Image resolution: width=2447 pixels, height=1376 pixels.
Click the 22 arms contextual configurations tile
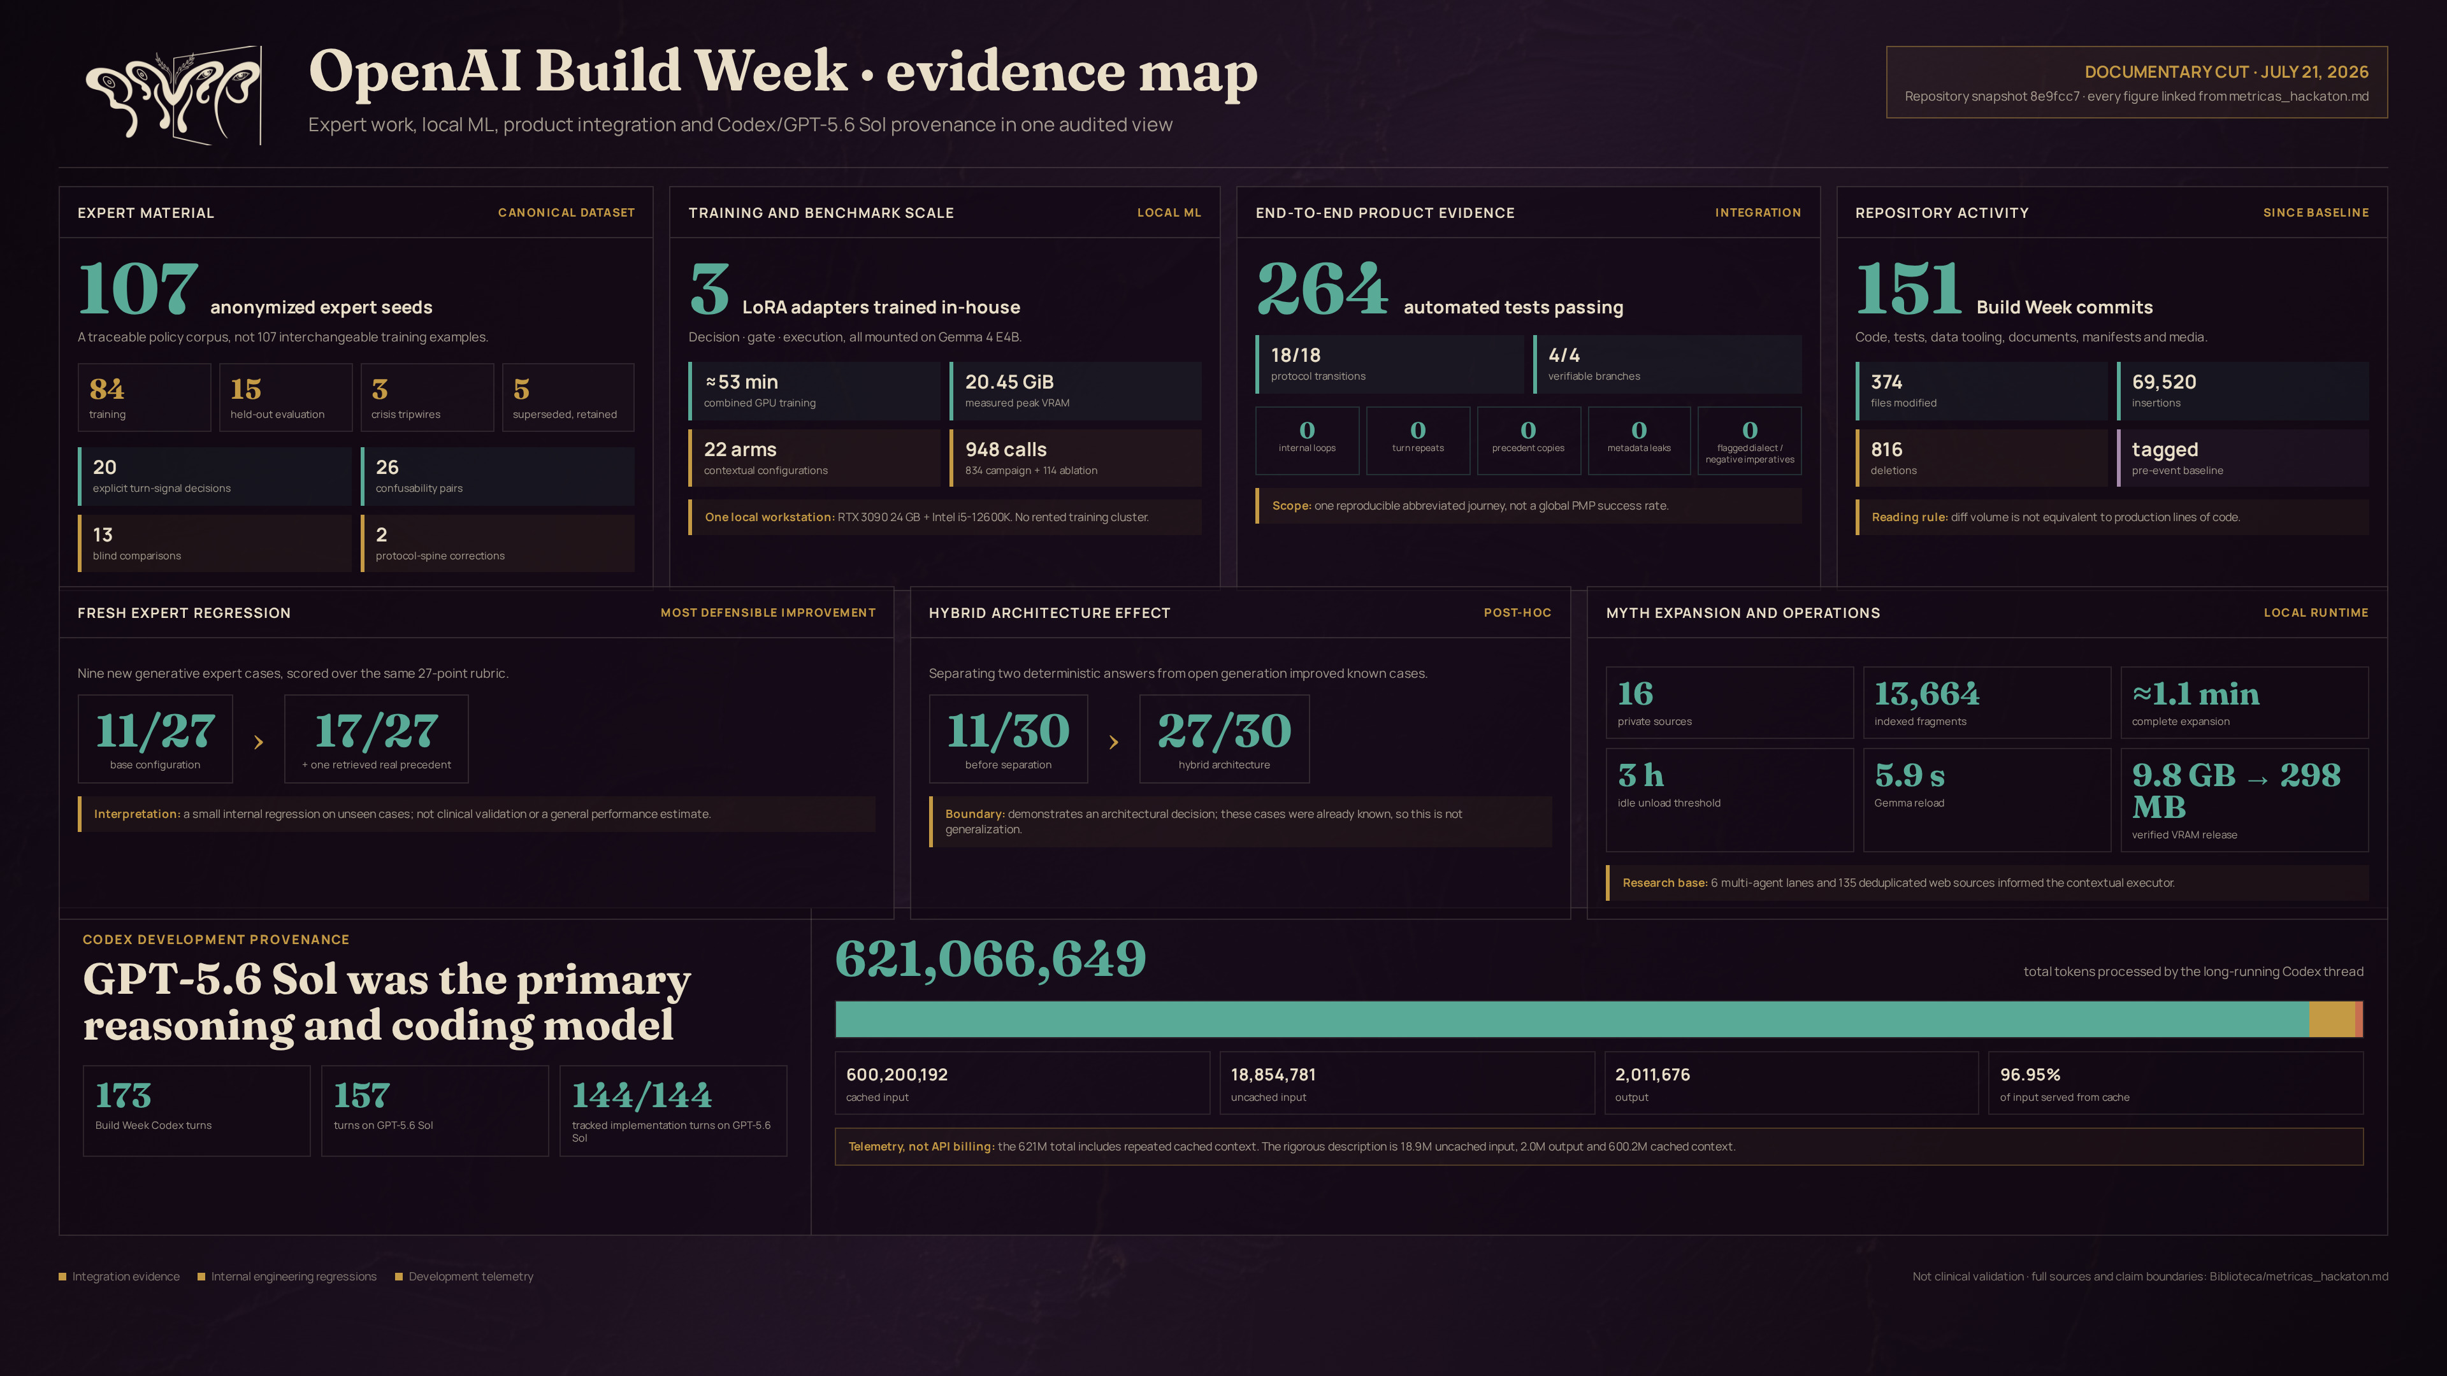[814, 458]
